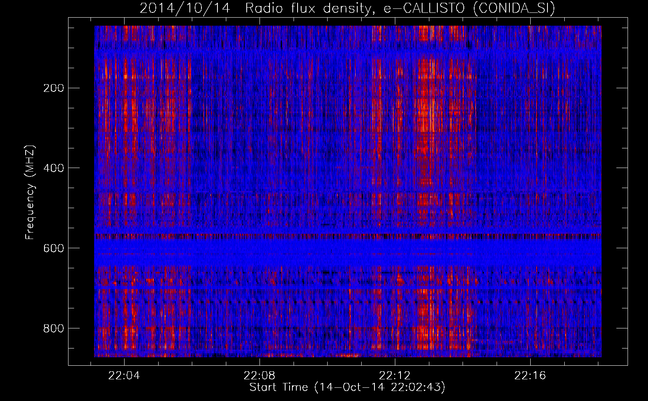Viewport: 648px width, 401px height.
Task: Click the 22:04 time tick label
Action: [x=124, y=375]
